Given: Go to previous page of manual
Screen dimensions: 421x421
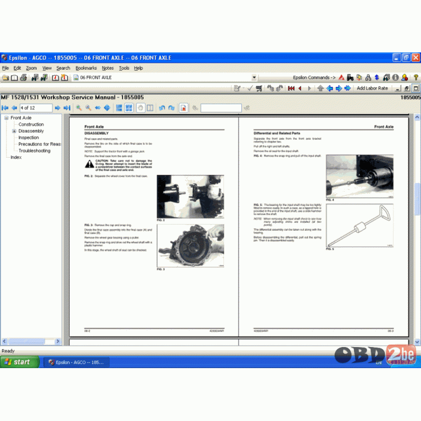Looking at the screenshot, I should [14, 108].
